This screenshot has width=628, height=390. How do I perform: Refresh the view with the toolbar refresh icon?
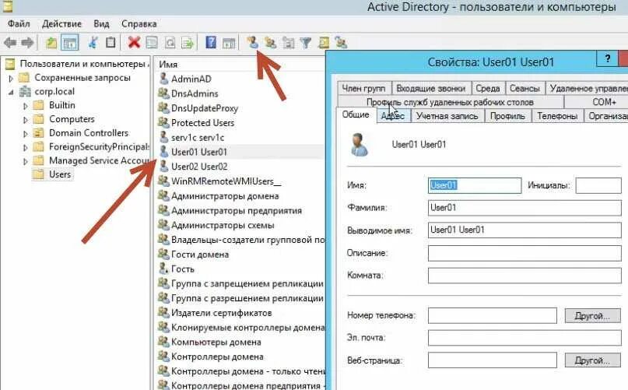point(170,42)
